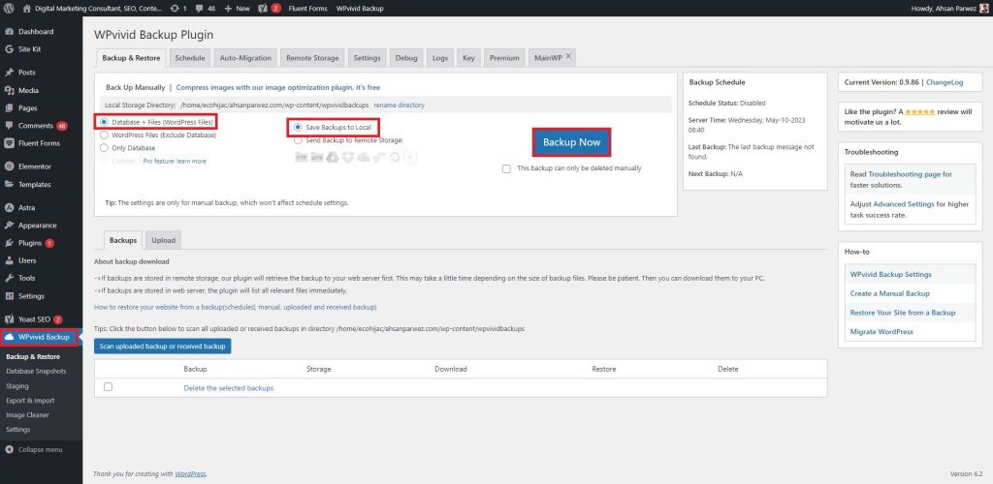Open comments bubble in admin bar
Viewport: 993px width, 484px height.
[200, 9]
